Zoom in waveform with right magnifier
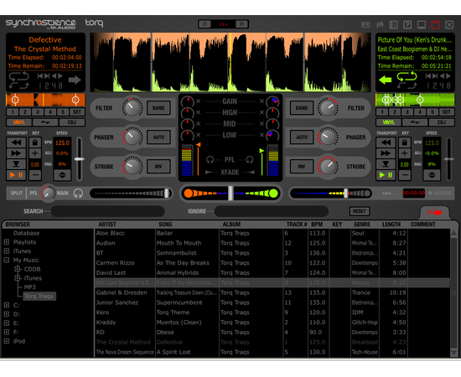 pyautogui.click(x=241, y=24)
